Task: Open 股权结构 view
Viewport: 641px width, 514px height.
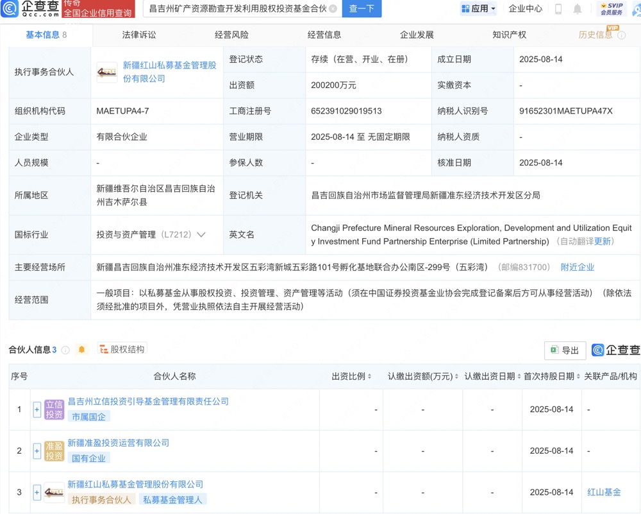Action: point(122,349)
